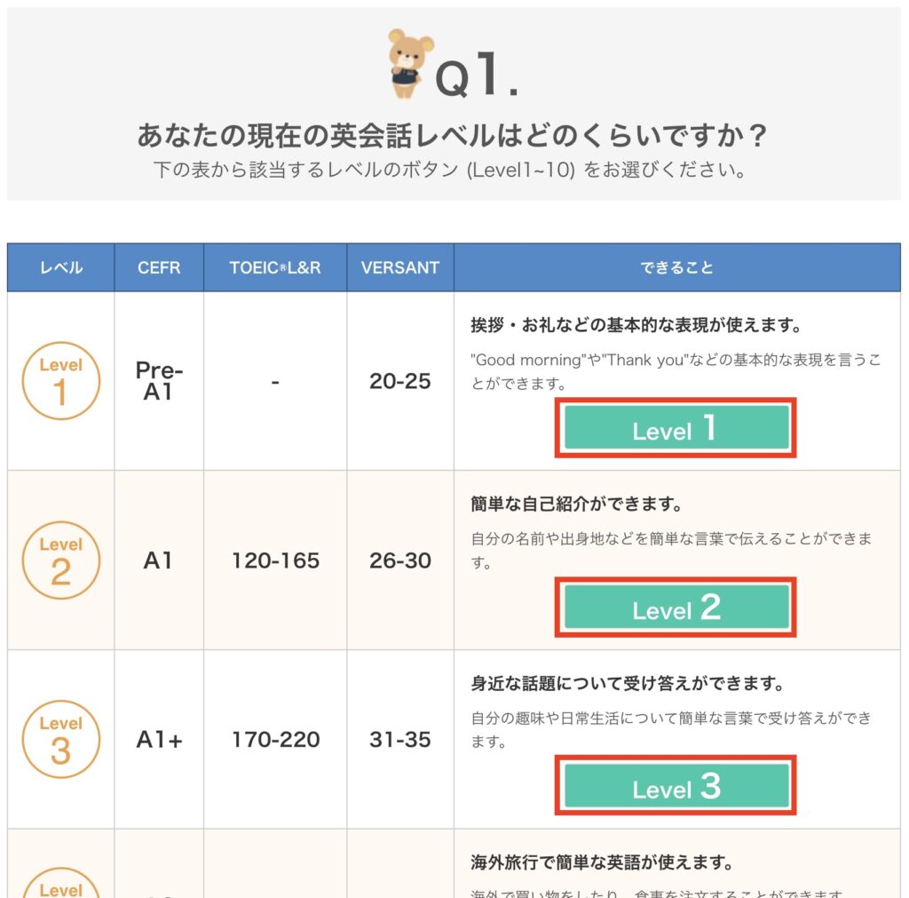Select the orange Level 1 circle badge
This screenshot has height=898, width=909.
point(59,379)
